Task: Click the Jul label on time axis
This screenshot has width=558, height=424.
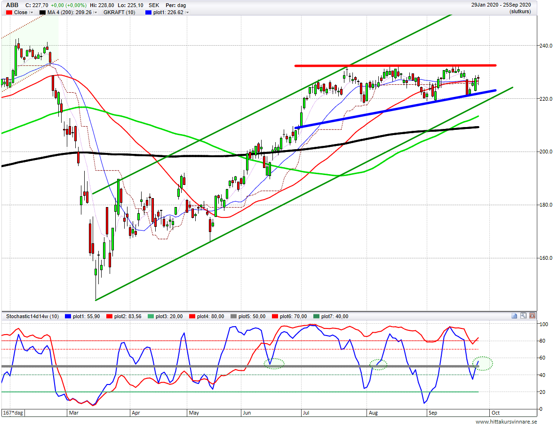Action: coord(306,413)
